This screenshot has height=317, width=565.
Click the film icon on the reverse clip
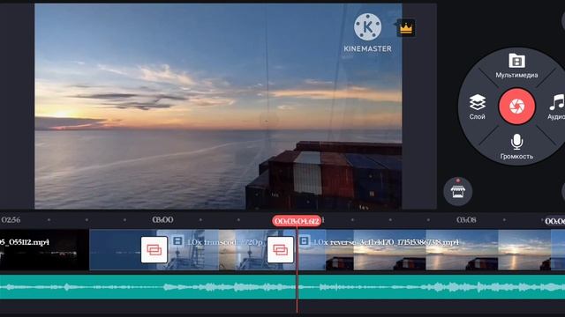pyautogui.click(x=304, y=240)
